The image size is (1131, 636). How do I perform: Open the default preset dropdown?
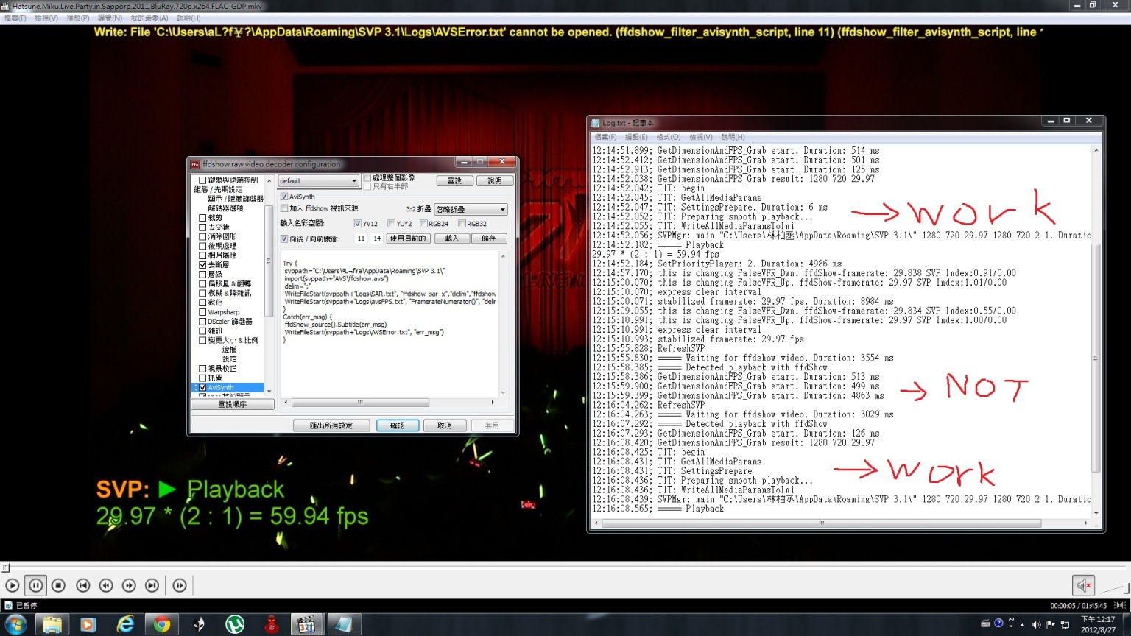[318, 181]
